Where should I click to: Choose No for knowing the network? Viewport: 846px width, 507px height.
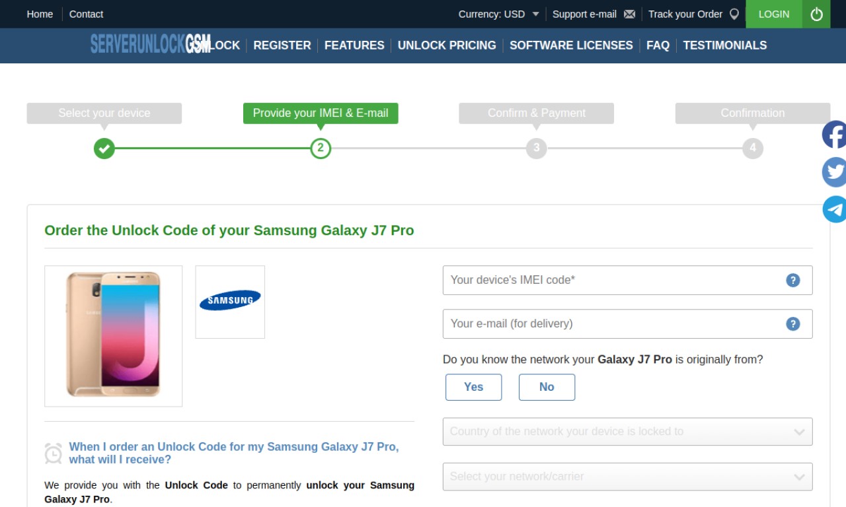547,388
